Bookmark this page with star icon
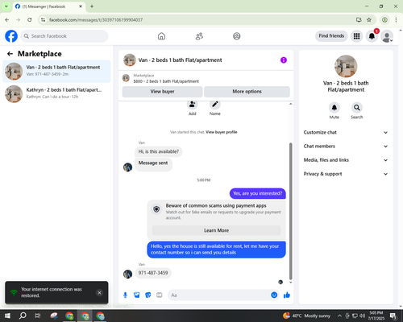Viewport: 403px width, 322px height. coord(369,20)
